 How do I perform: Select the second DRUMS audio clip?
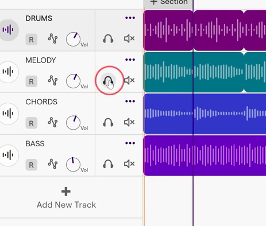tap(219, 30)
